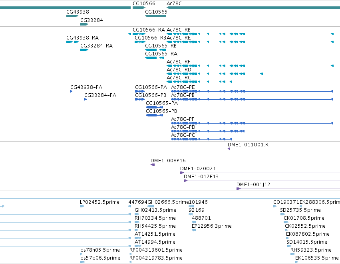Click the CG33284-PA protein label
This screenshot has width=340, height=264.
[100, 95]
